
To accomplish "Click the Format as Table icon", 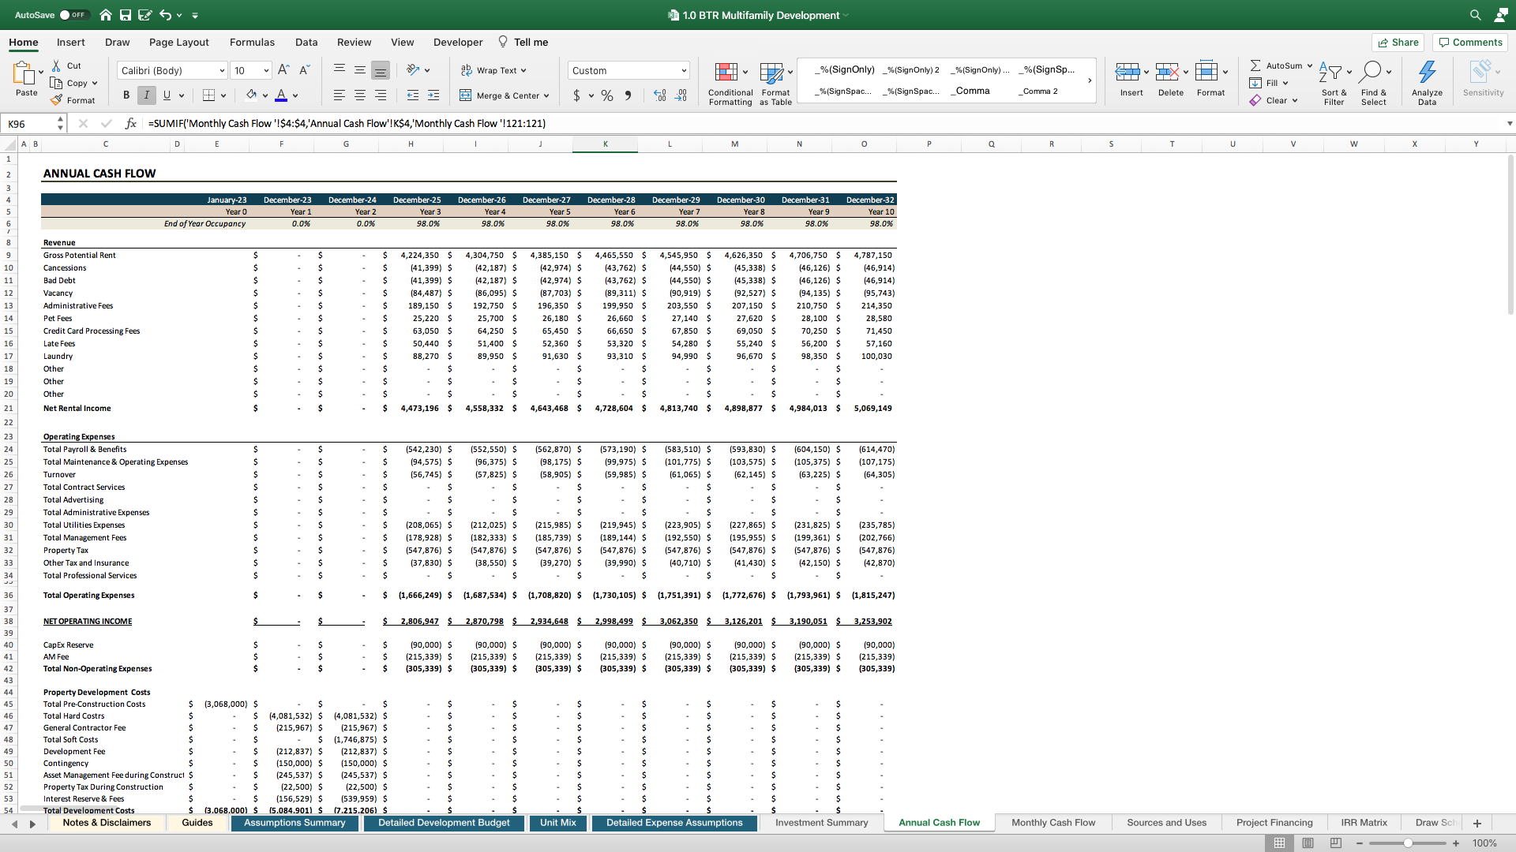I will [771, 73].
